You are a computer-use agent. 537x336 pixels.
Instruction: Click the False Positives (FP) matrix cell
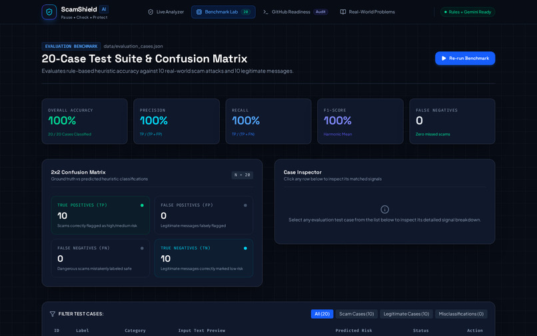click(204, 215)
